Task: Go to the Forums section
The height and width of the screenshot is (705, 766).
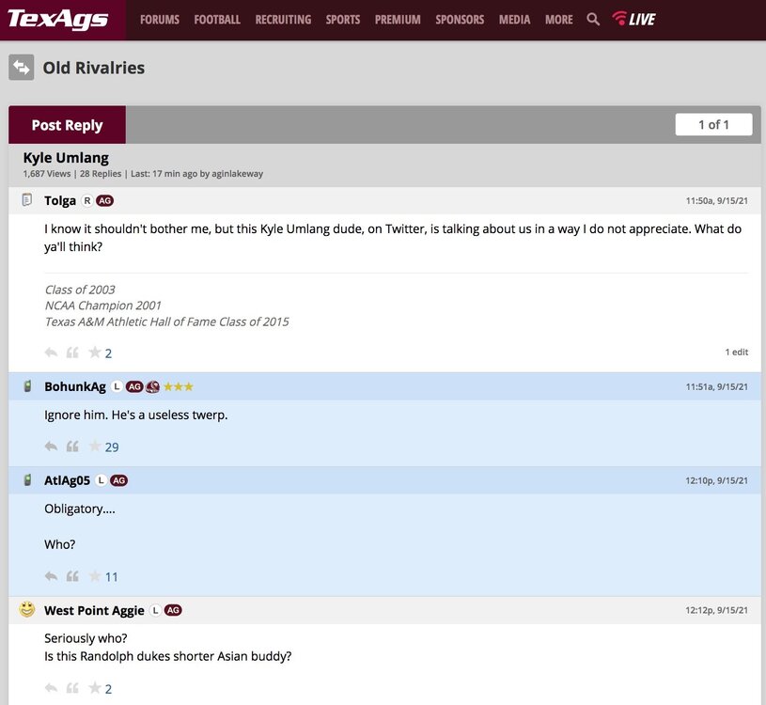Action: 160,19
